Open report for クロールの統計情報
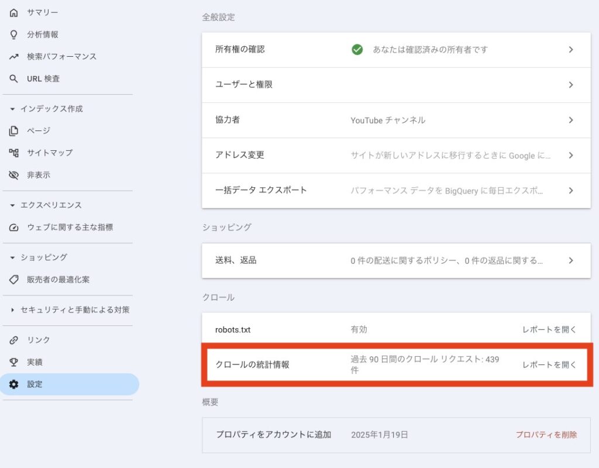Viewport: 599px width, 468px height. tap(549, 365)
